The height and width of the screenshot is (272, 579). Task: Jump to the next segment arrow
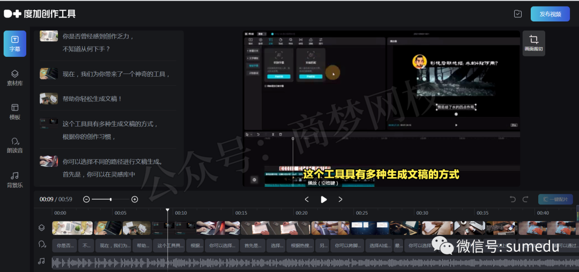[340, 200]
